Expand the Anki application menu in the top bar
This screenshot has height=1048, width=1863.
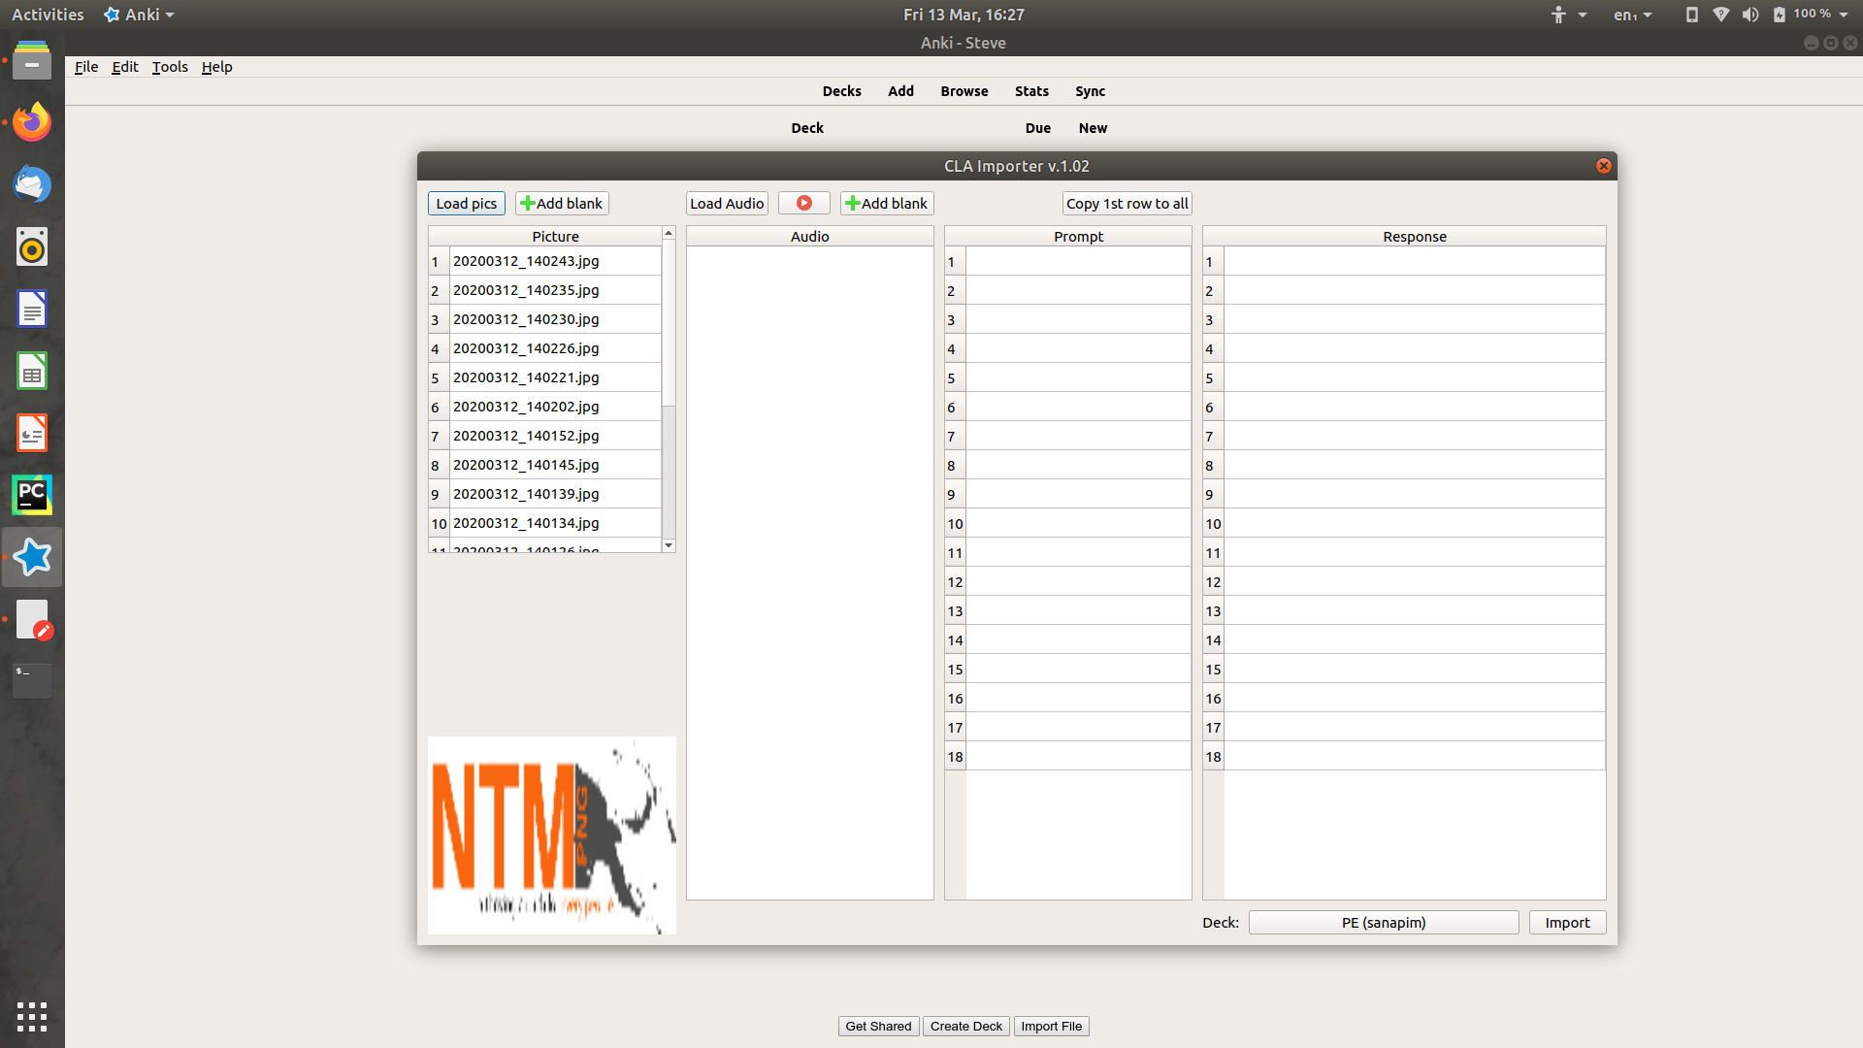point(140,15)
